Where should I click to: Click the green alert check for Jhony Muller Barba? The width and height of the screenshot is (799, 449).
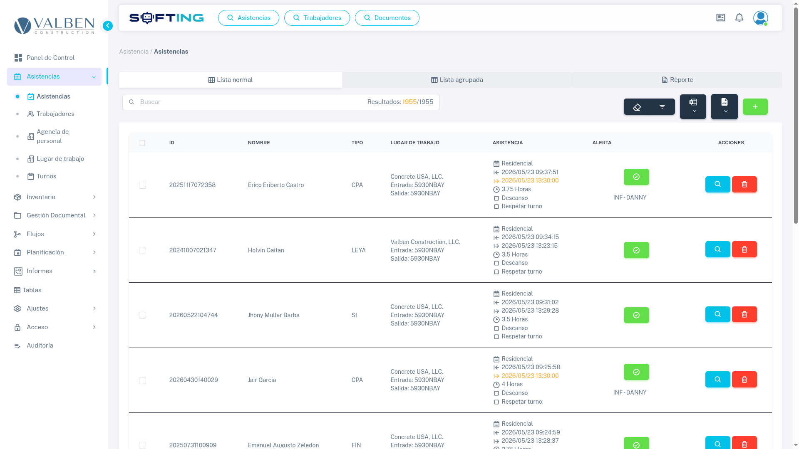pos(636,315)
